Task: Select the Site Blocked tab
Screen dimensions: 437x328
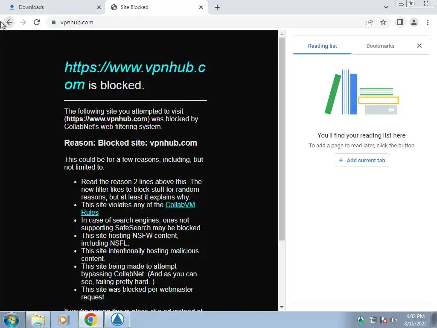Action: point(157,7)
